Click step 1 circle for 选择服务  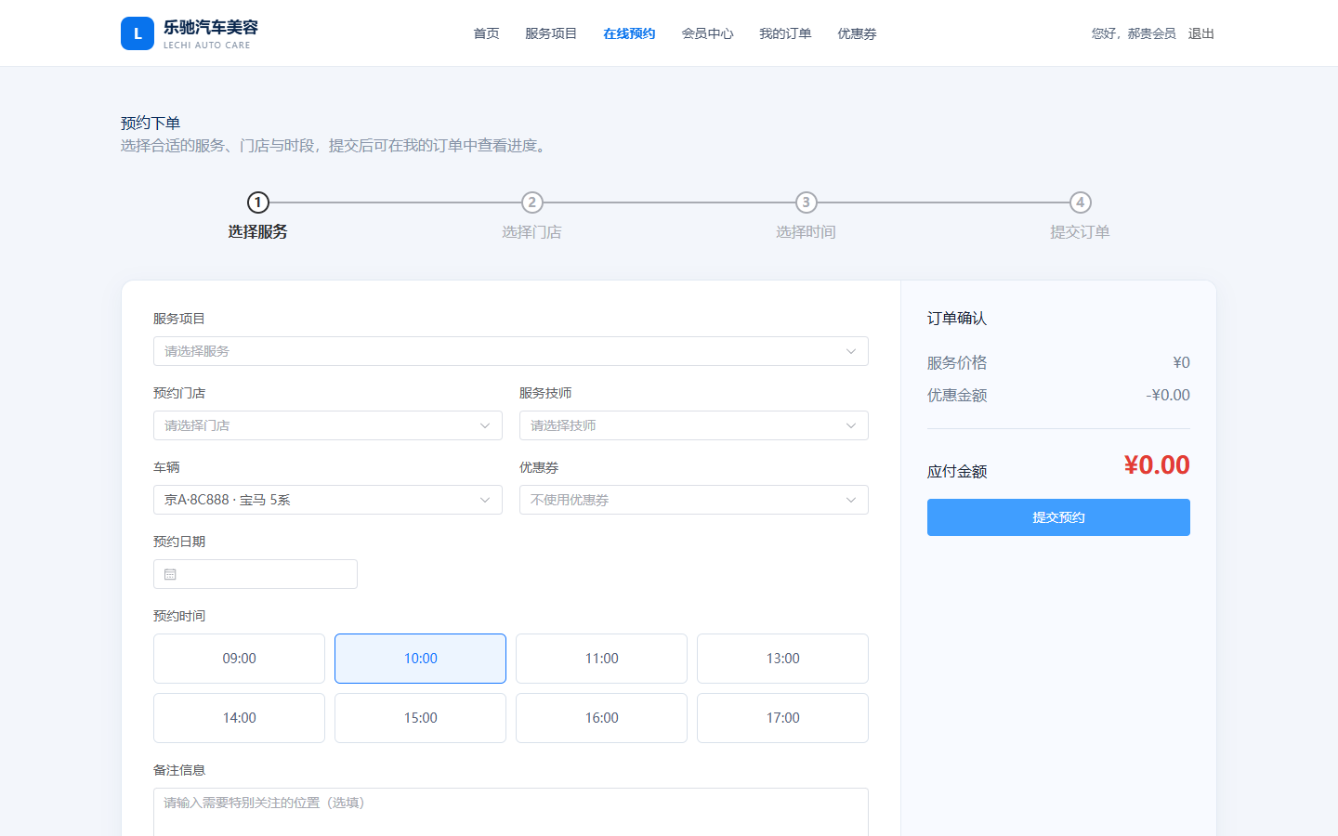coord(258,202)
